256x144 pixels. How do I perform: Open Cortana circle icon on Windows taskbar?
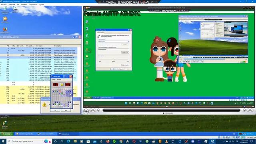[55, 141]
